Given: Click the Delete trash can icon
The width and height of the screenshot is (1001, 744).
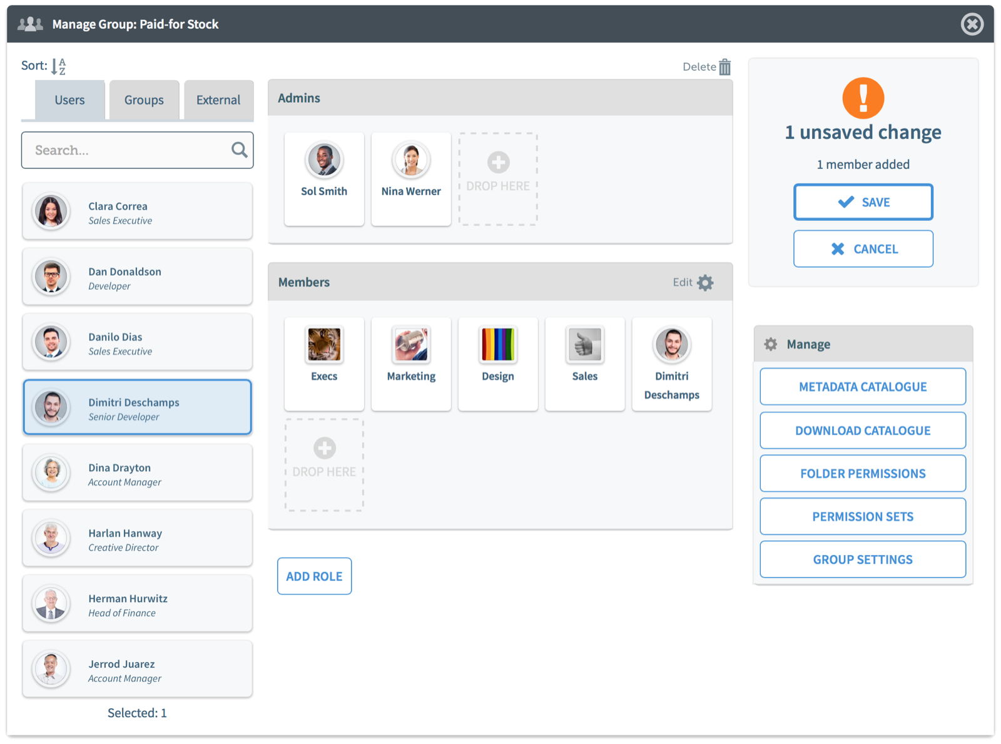Looking at the screenshot, I should pos(724,67).
